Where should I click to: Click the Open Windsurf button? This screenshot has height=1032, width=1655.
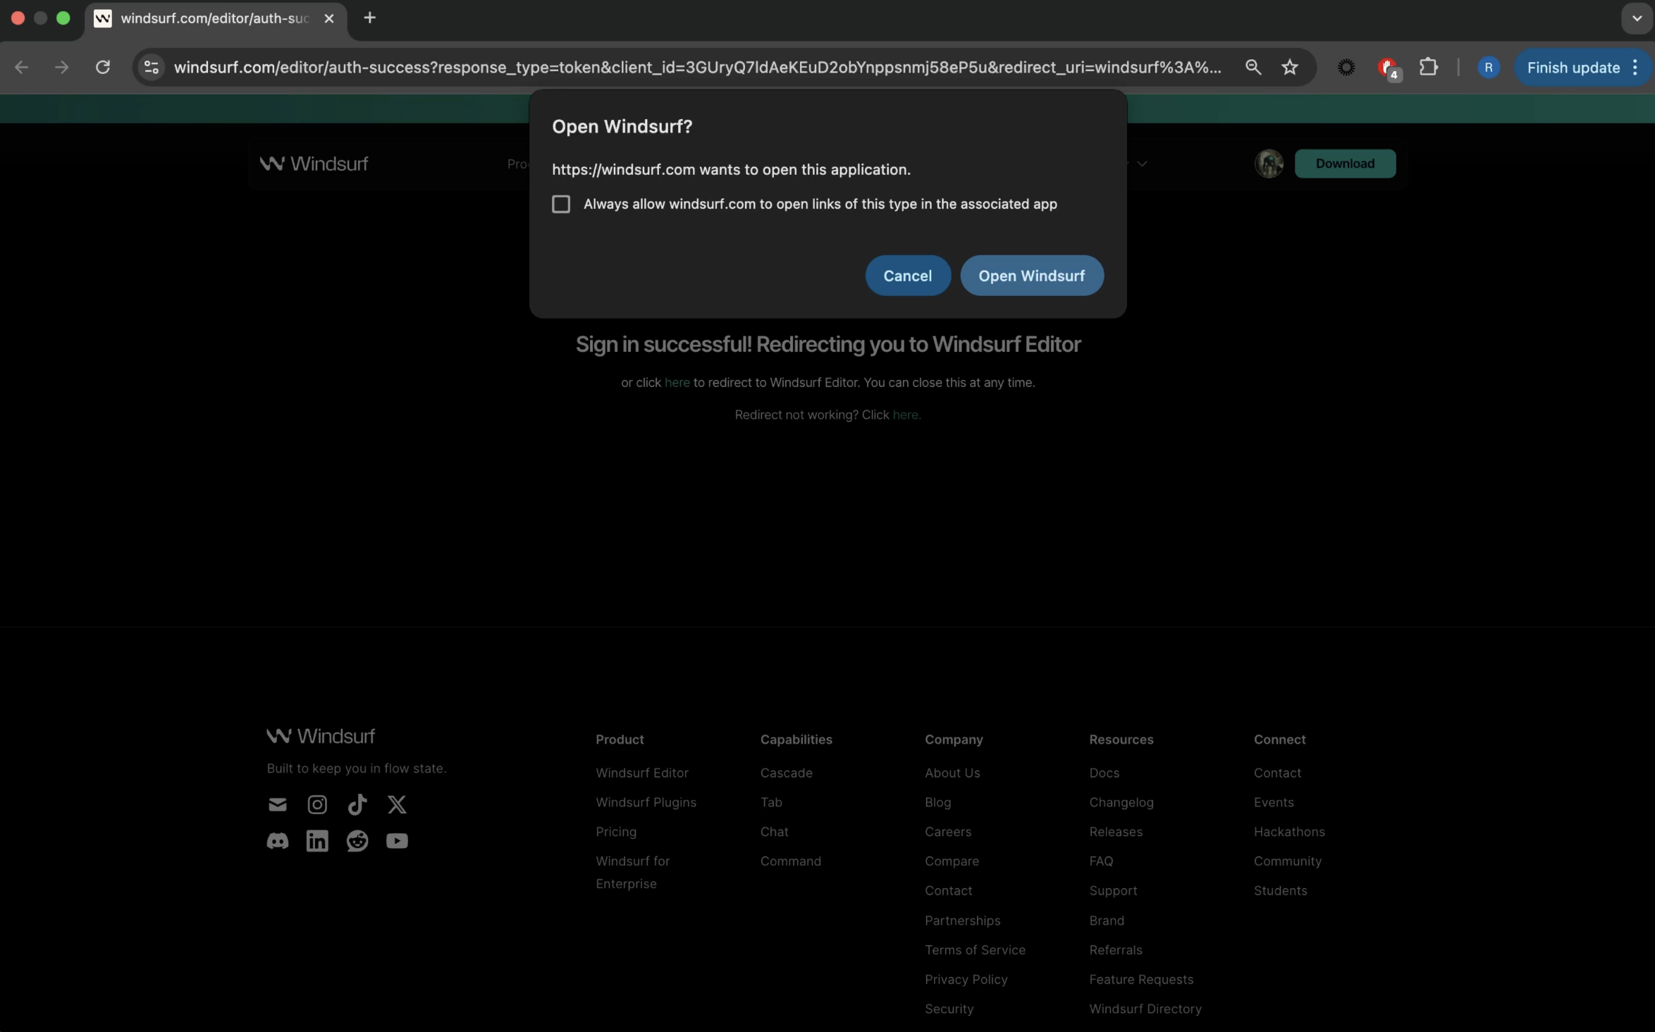pyautogui.click(x=1031, y=276)
